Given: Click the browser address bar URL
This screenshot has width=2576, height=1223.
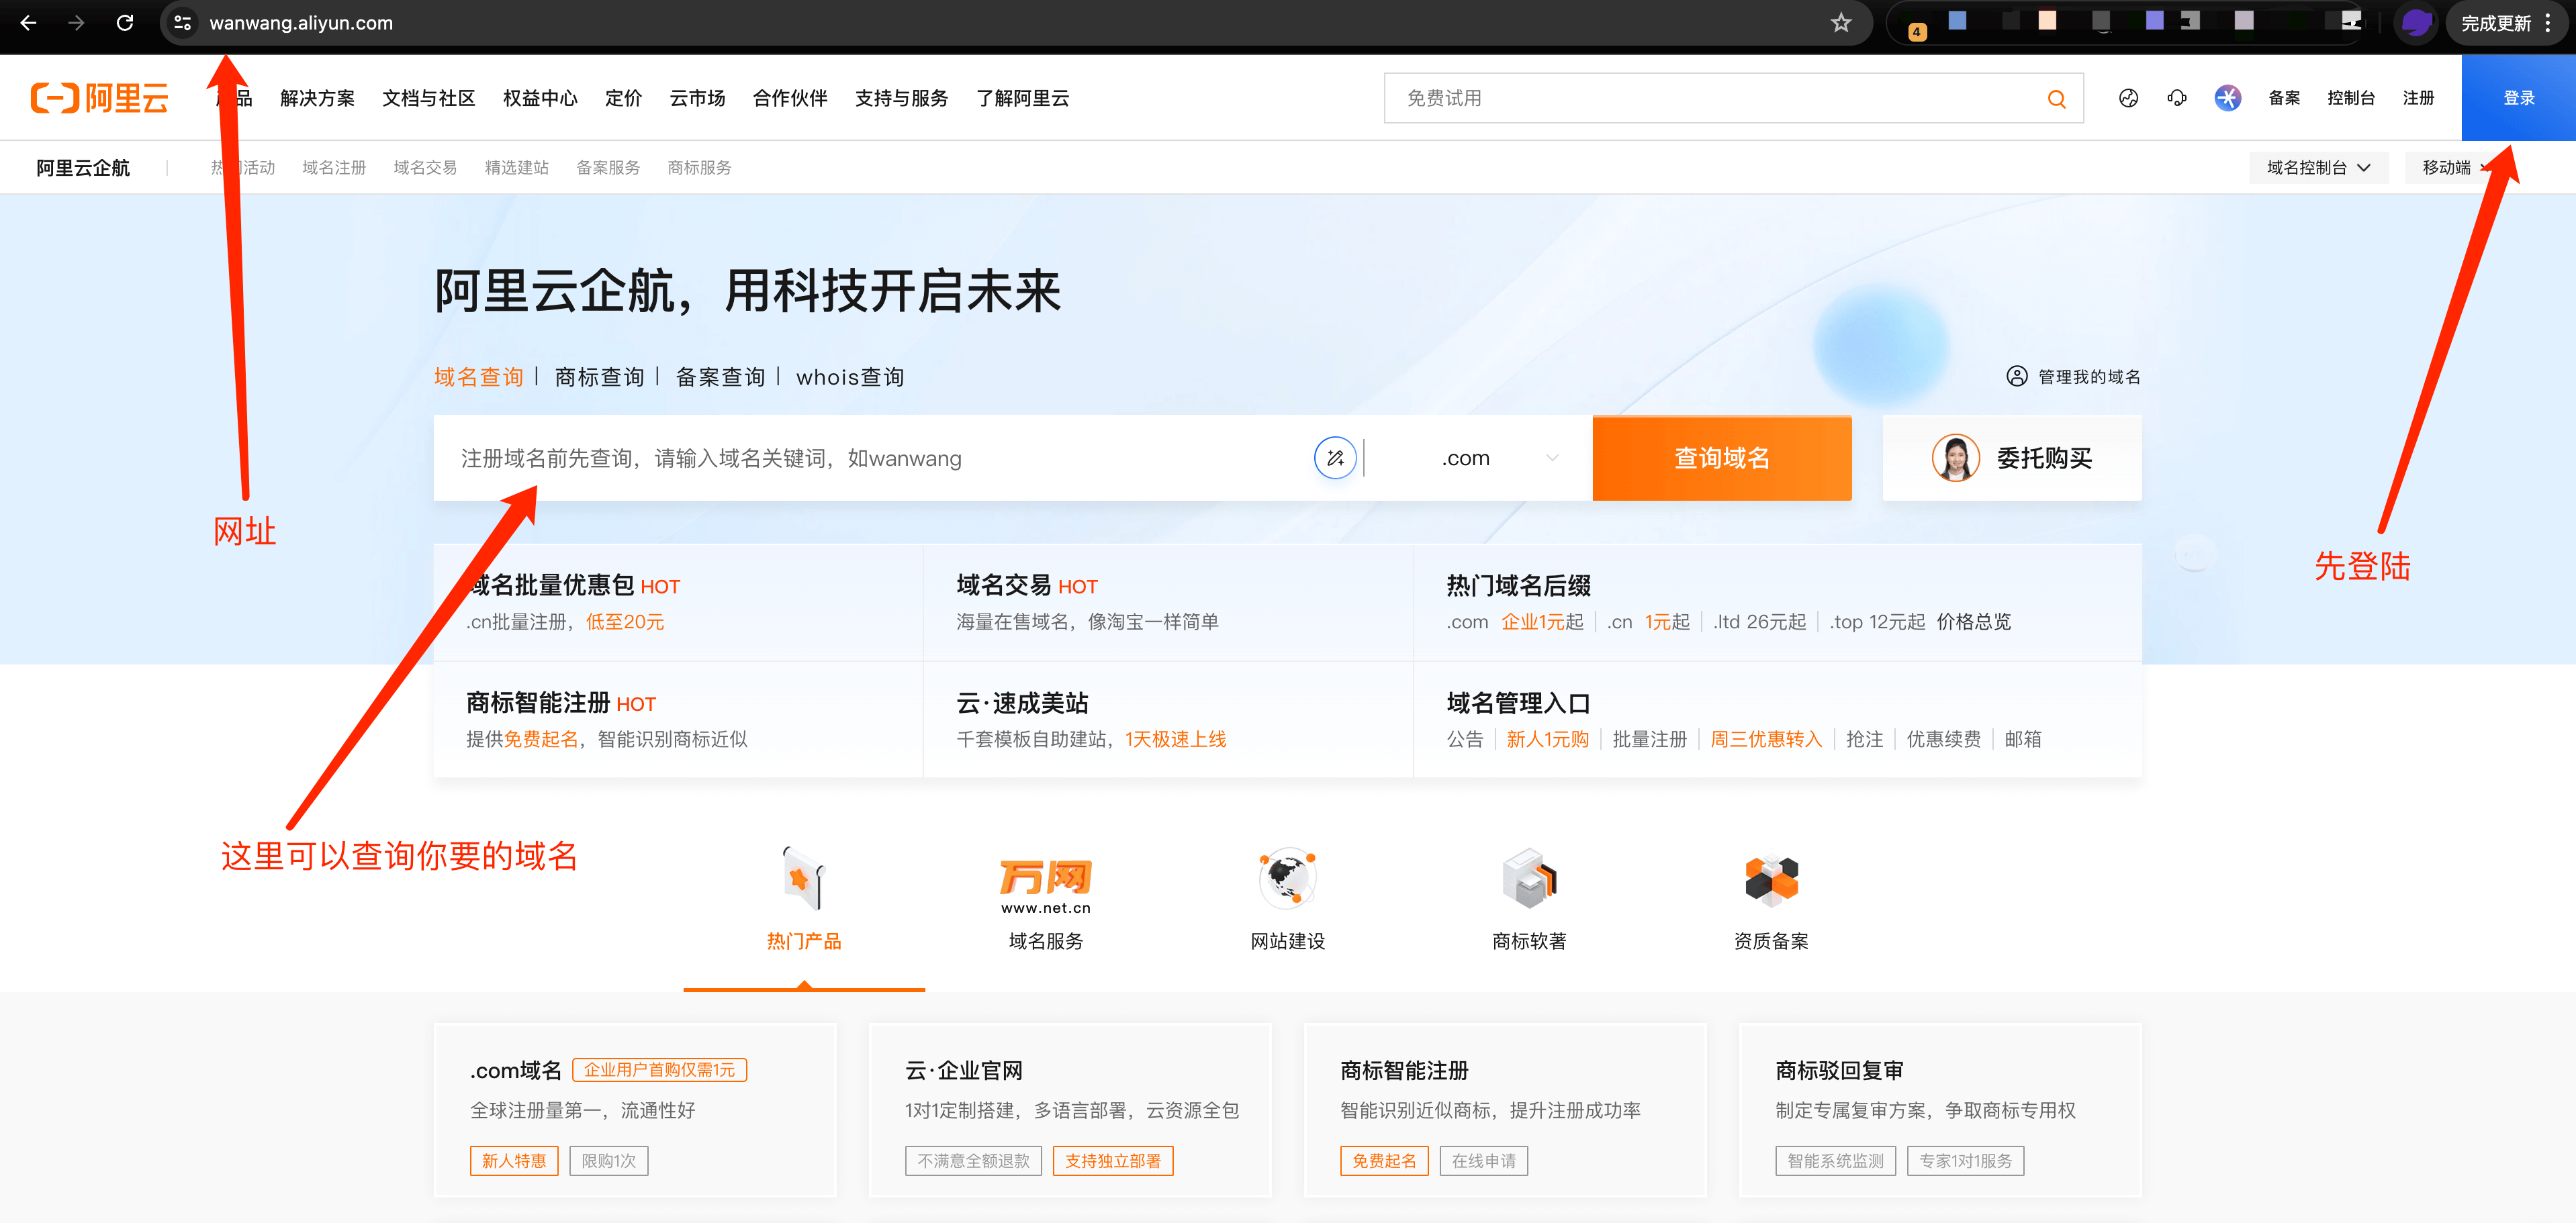Looking at the screenshot, I should [300, 22].
